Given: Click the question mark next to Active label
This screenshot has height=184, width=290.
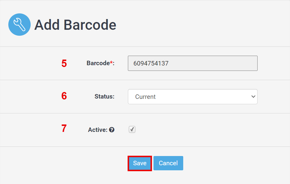Looking at the screenshot, I should click(112, 130).
